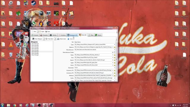Switch to the Currency tab
Image resolution: width=190 pixels, height=107 pixels.
pyautogui.click(x=62, y=35)
